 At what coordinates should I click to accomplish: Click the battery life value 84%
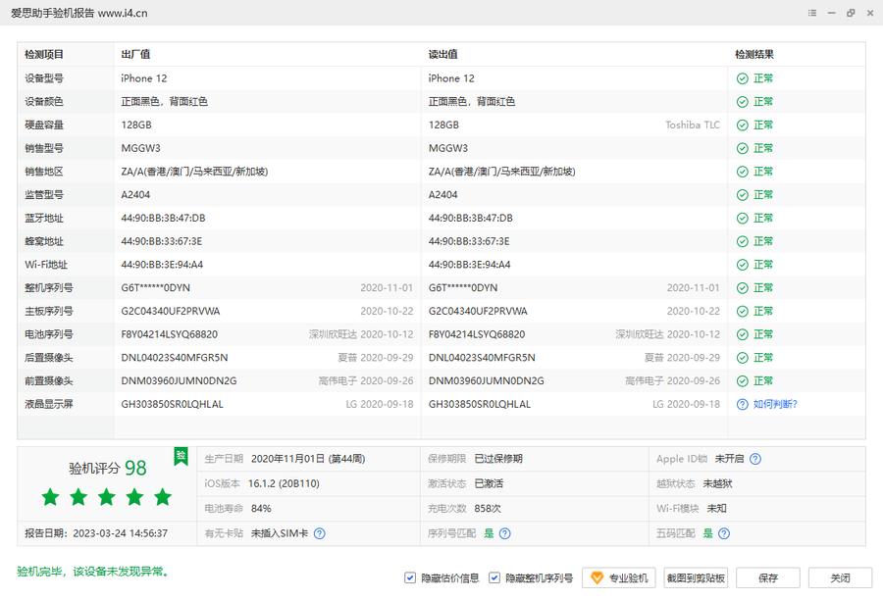coord(261,509)
